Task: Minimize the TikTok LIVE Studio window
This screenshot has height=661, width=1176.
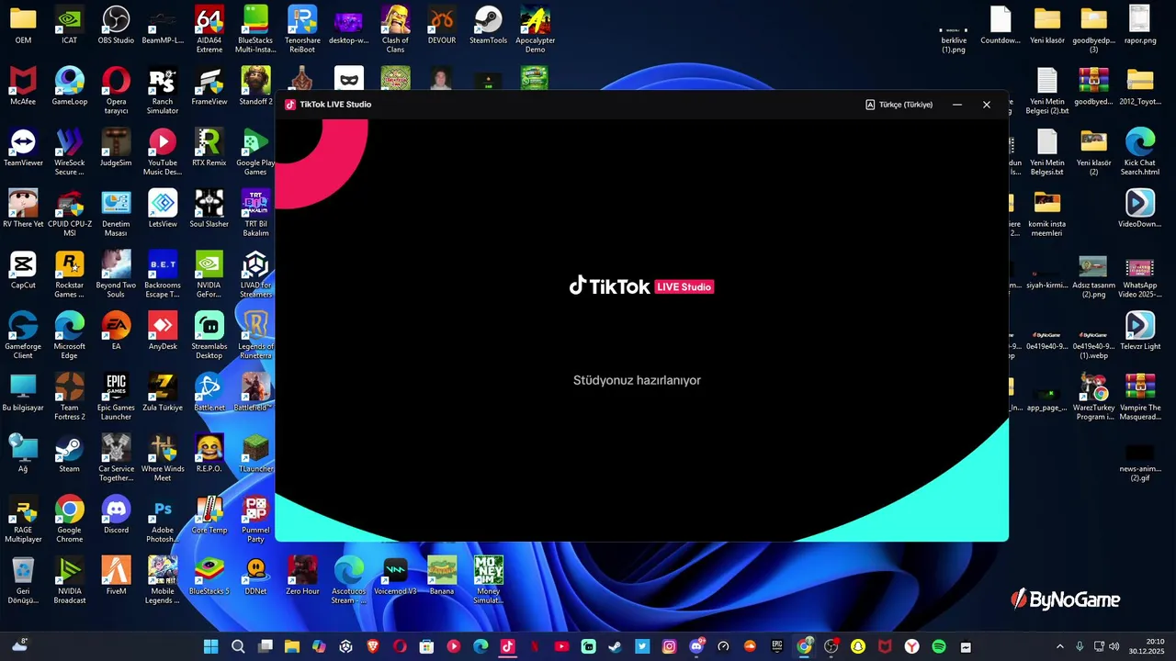Action: click(x=957, y=105)
